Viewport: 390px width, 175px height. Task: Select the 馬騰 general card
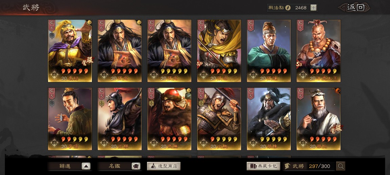169,119
